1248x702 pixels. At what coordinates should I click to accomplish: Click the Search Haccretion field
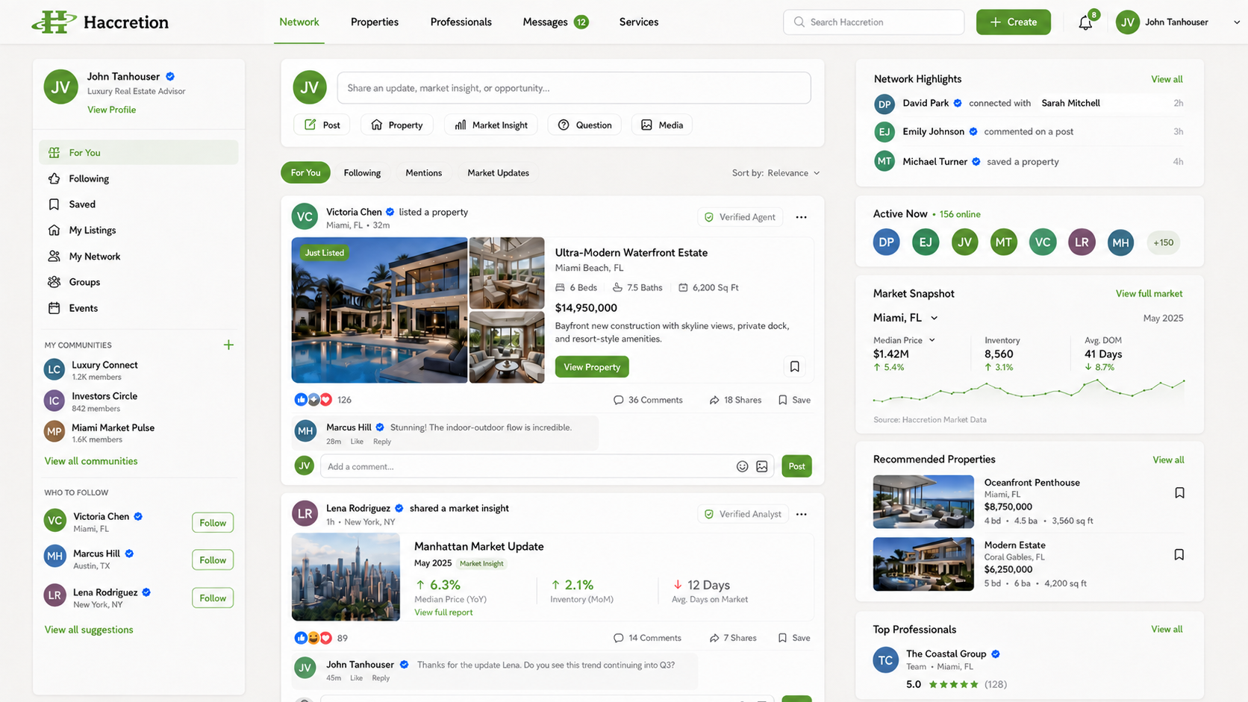873,22
